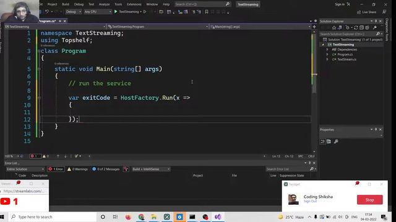
Task: Click the red Stop button
Action: [x=370, y=200]
